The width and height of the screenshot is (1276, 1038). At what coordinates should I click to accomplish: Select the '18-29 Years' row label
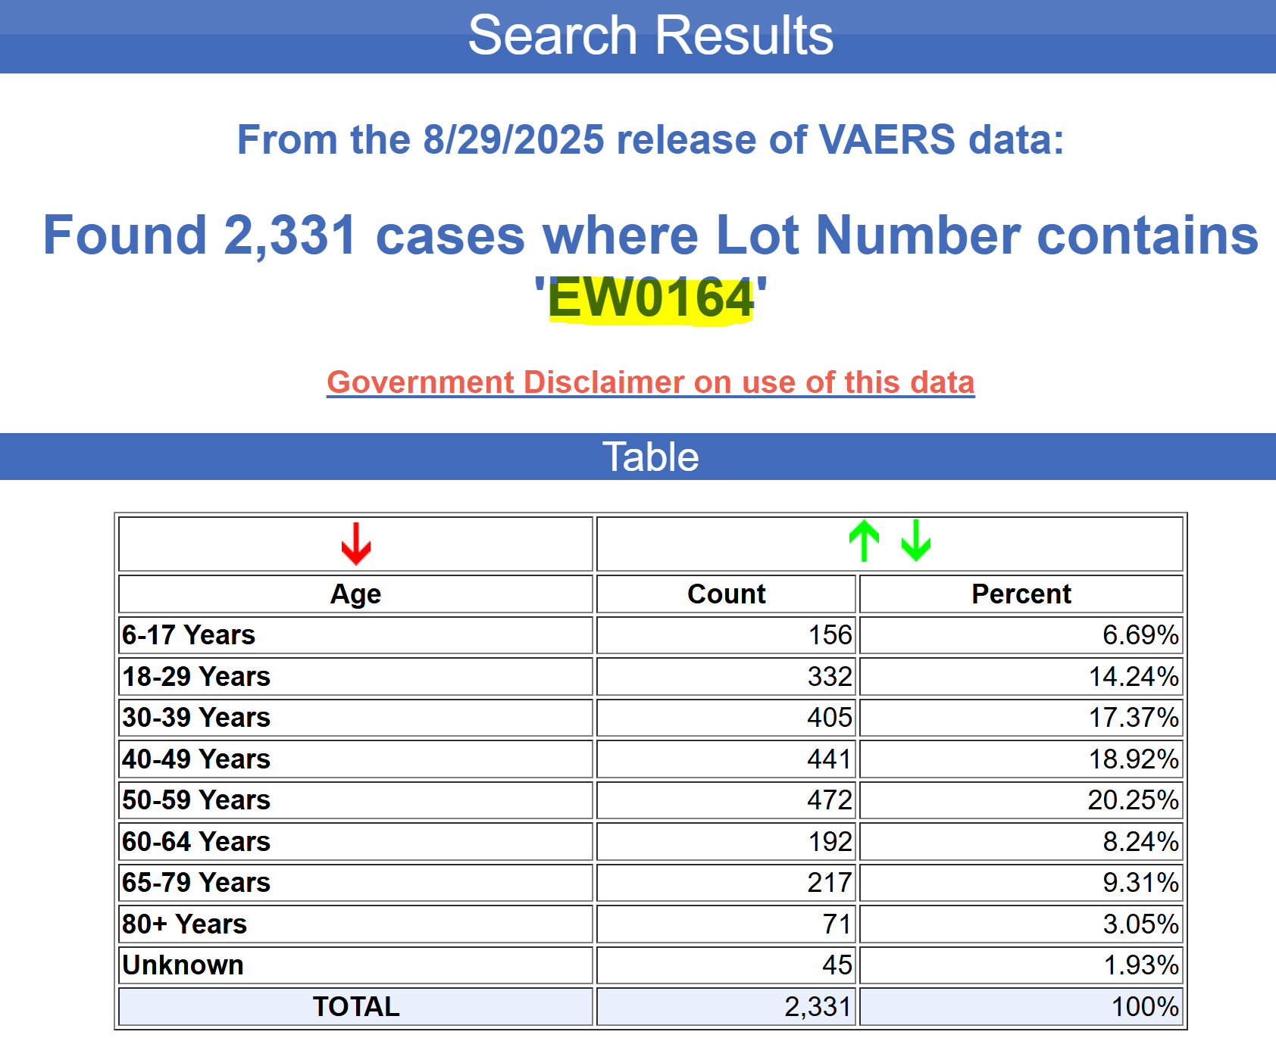click(x=196, y=677)
